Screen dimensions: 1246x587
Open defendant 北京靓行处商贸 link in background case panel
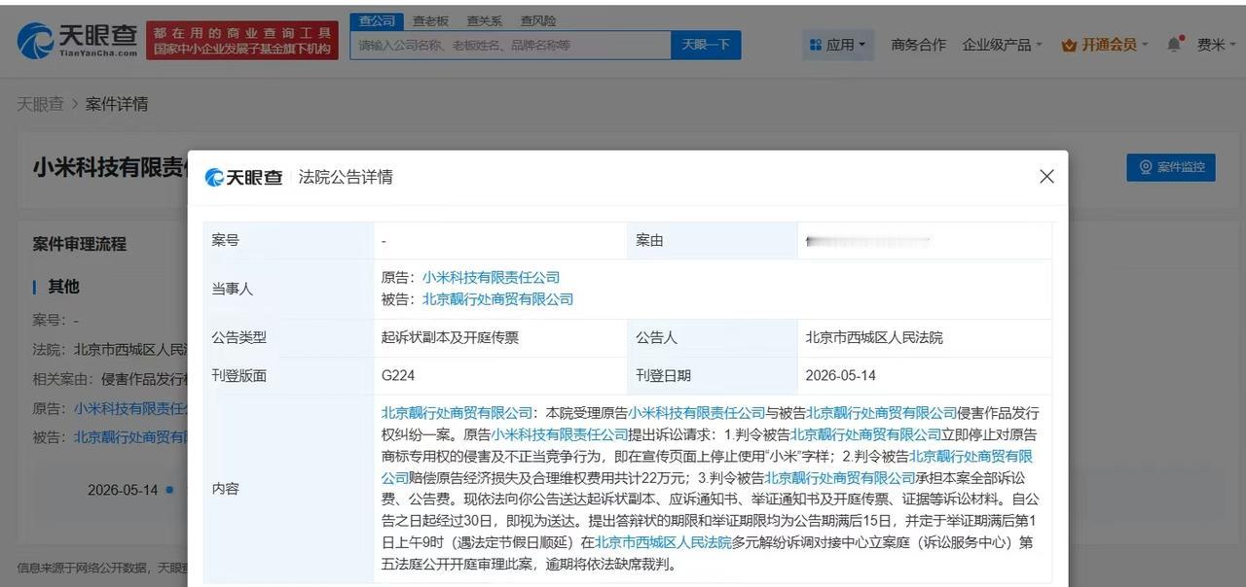(x=130, y=437)
